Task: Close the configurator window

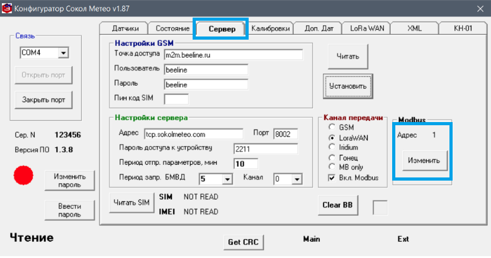Action: (480, 9)
